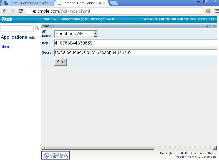The width and height of the screenshot is (219, 162).
Task: Click the scrollbar right arrow
Action: (215, 148)
